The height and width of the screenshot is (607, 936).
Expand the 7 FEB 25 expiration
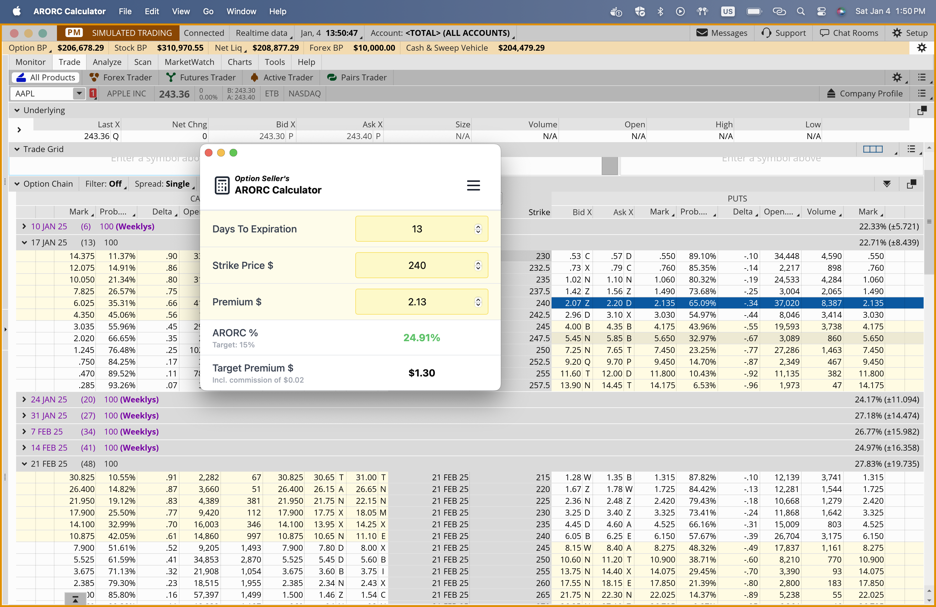[24, 432]
